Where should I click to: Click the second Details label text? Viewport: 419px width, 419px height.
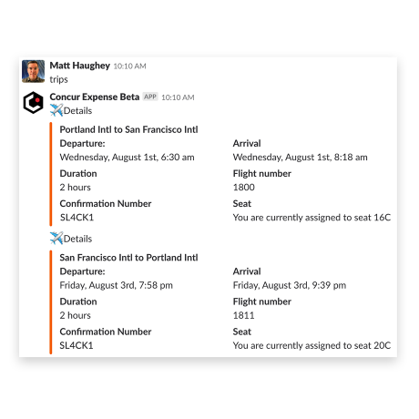[77, 239]
